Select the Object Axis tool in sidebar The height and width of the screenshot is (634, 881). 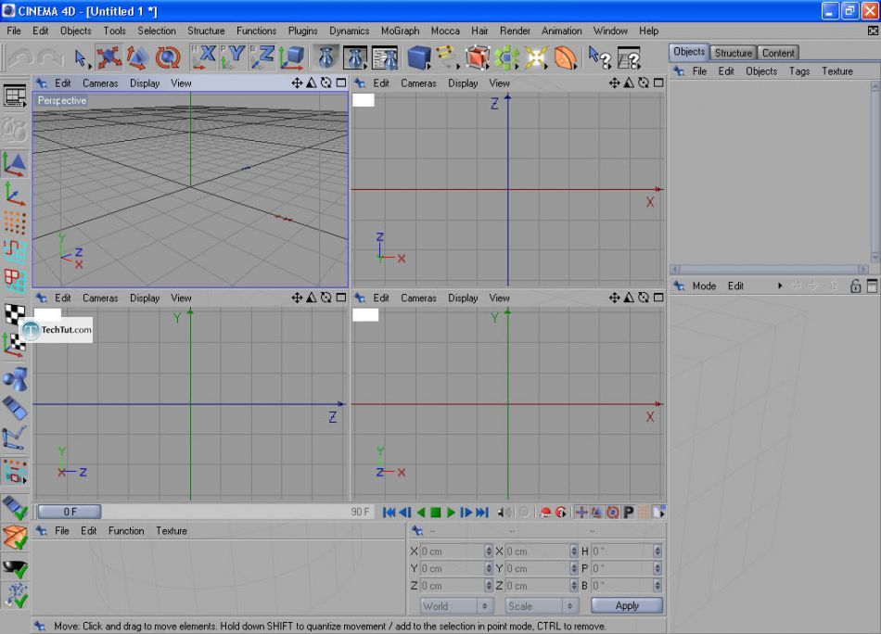15,194
